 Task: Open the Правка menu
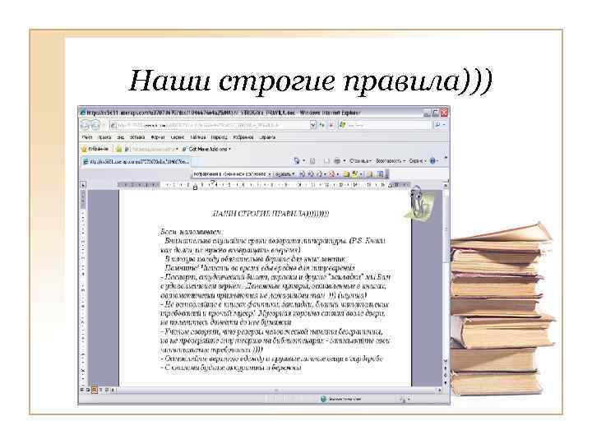tap(104, 137)
